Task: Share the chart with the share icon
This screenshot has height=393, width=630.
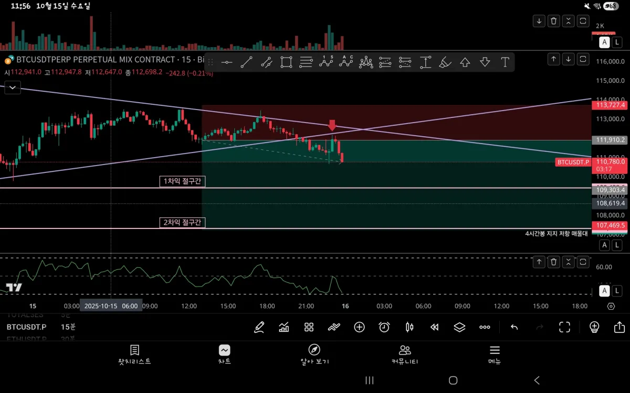Action: pos(619,327)
